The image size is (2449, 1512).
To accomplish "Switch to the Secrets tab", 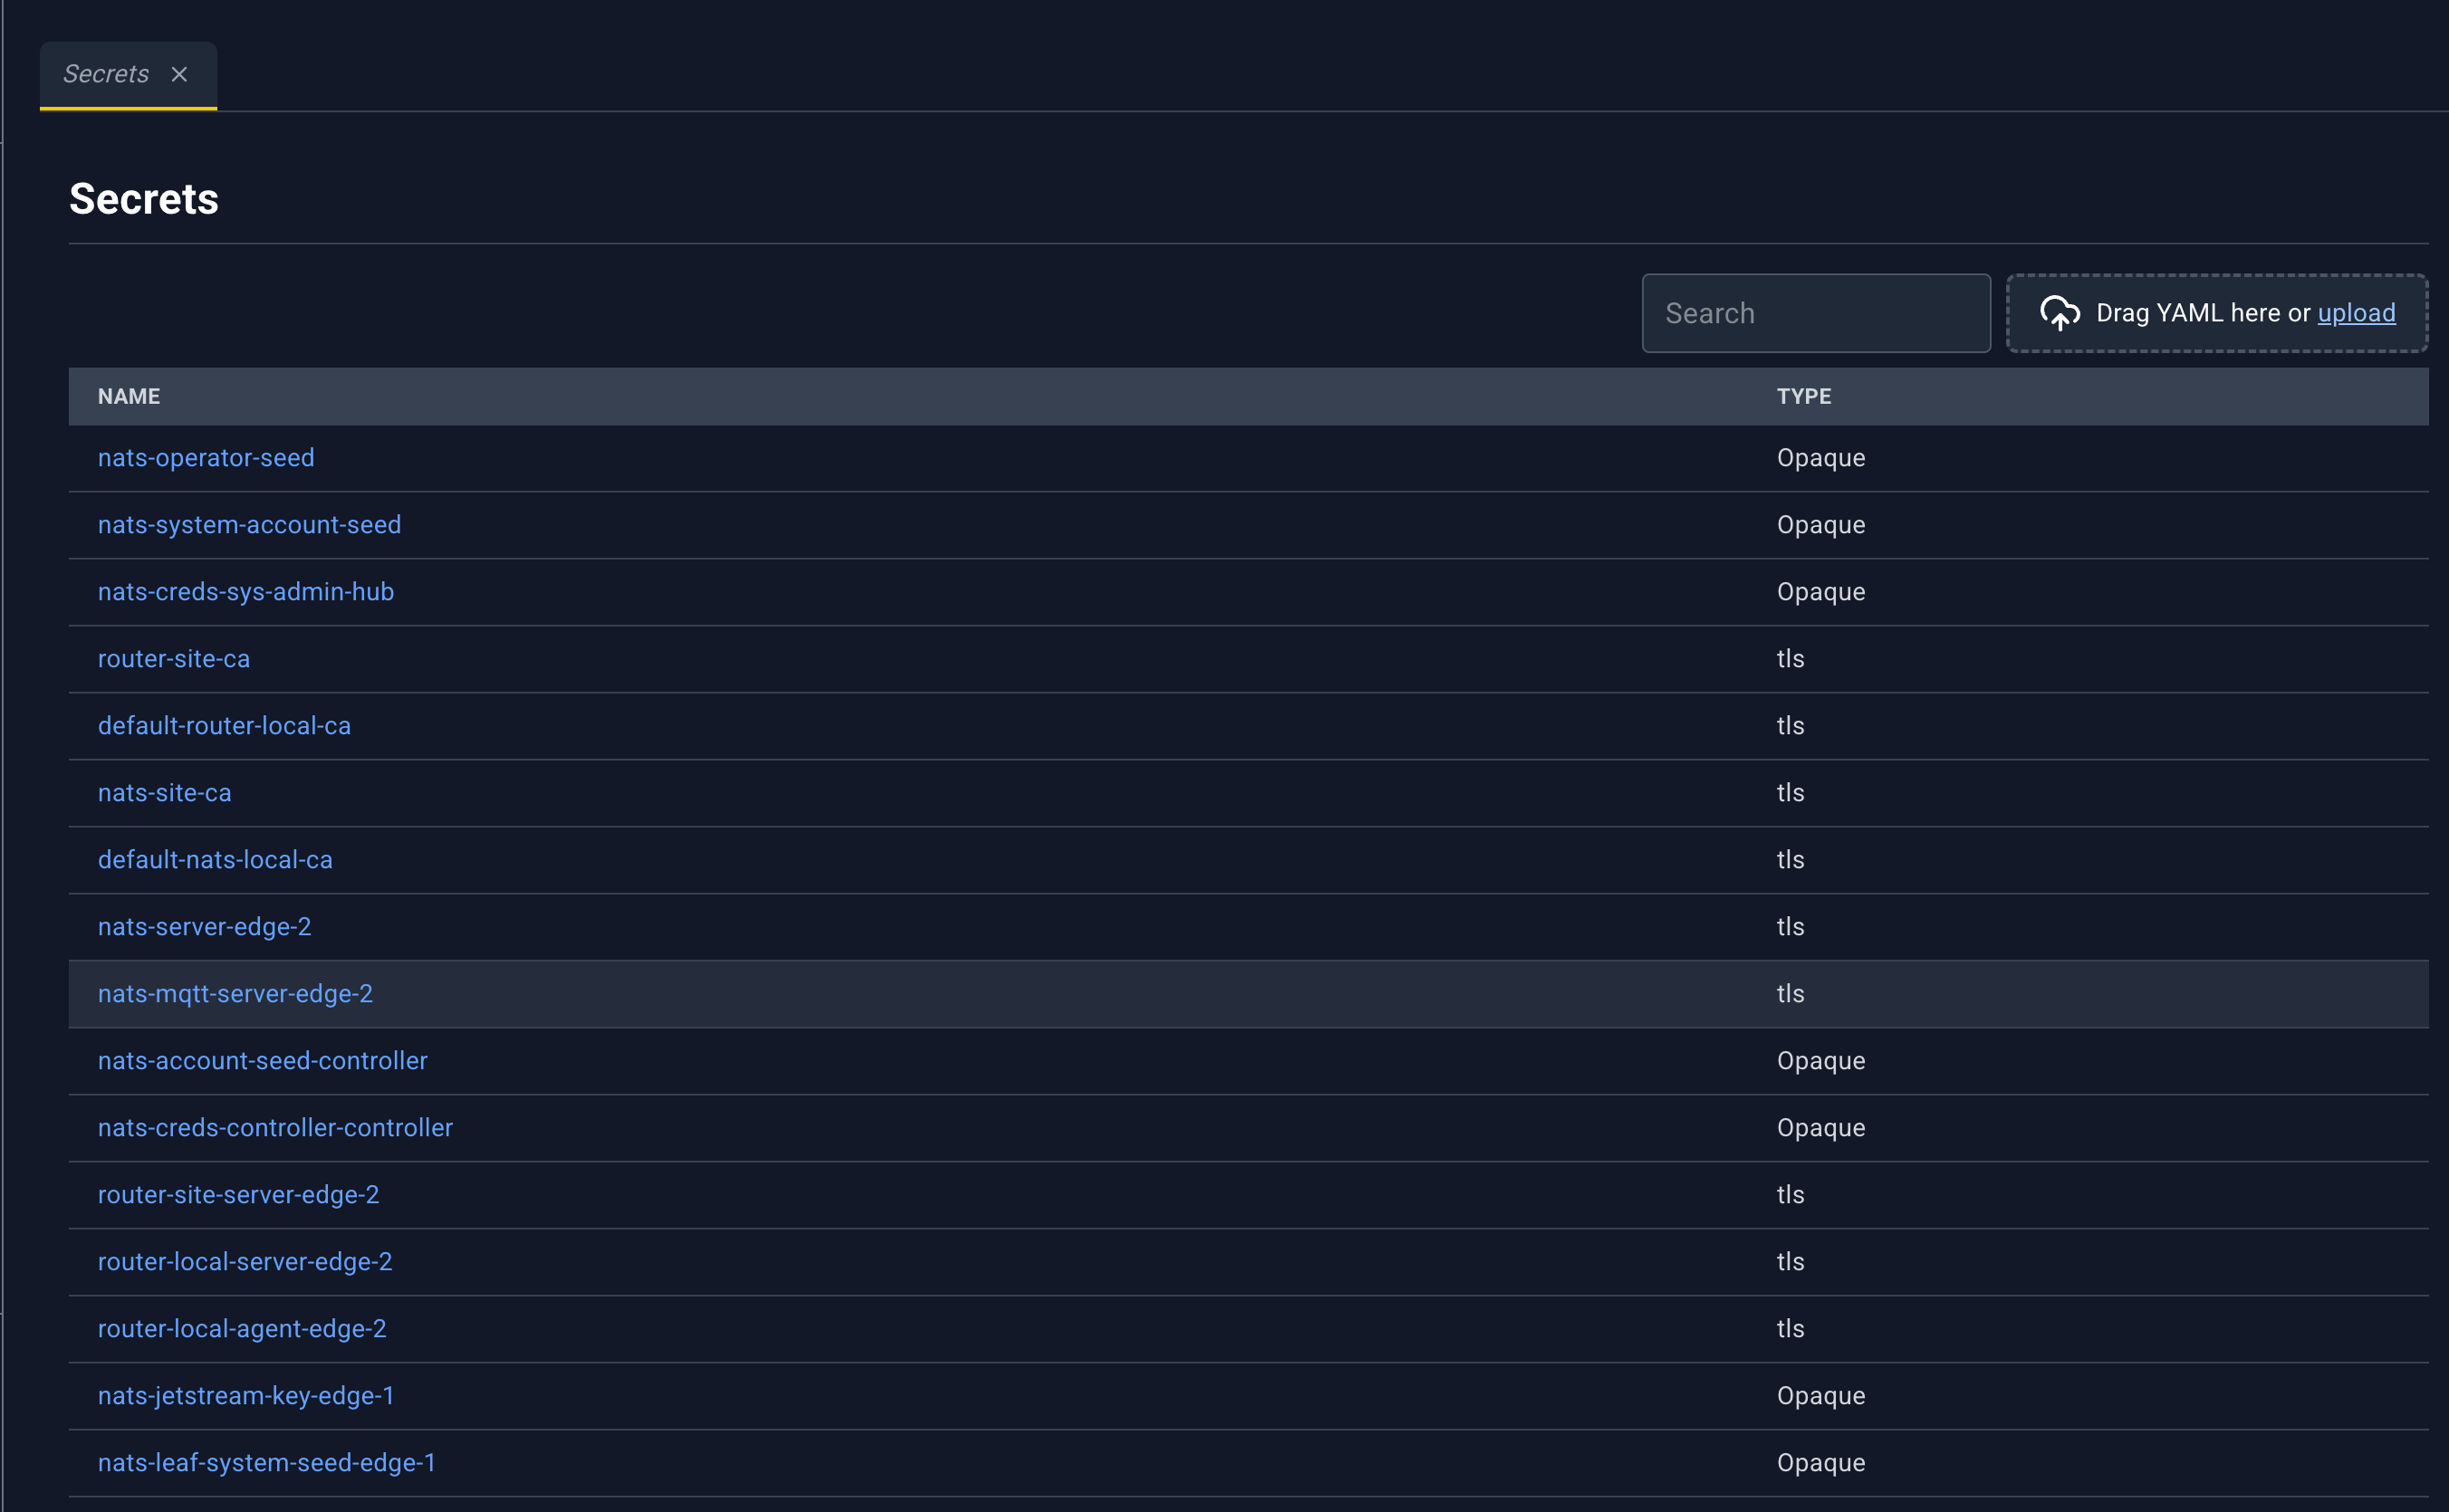I will tap(106, 74).
